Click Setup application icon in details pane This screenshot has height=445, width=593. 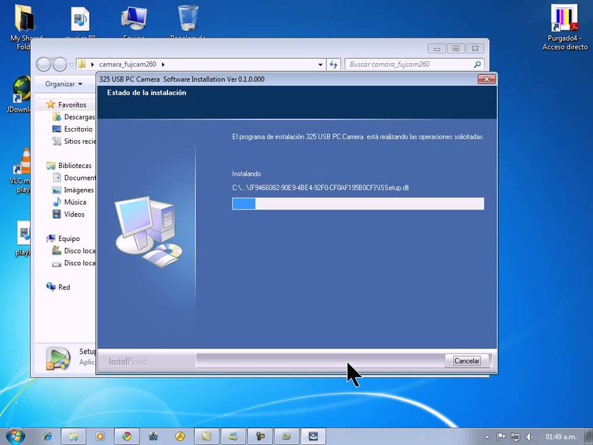(x=58, y=358)
